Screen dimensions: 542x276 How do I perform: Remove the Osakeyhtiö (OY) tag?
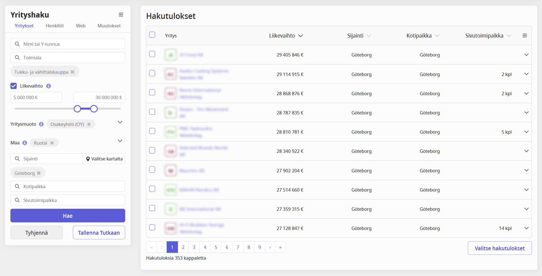[89, 124]
